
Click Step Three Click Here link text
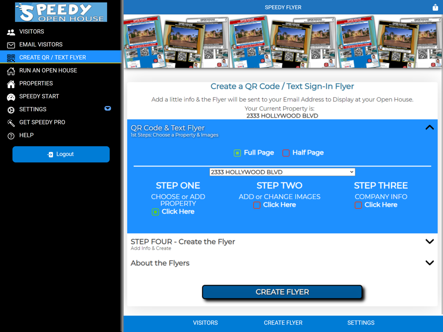381,205
